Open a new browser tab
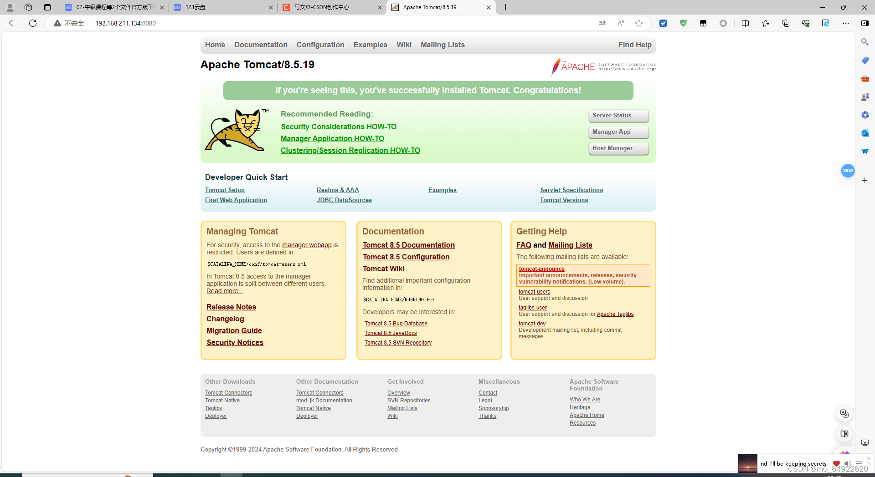Viewport: 875px width, 477px height. (506, 7)
